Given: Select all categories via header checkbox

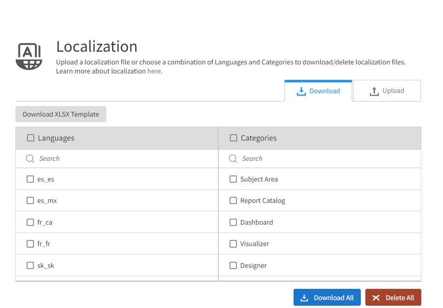Looking at the screenshot, I should (x=233, y=138).
